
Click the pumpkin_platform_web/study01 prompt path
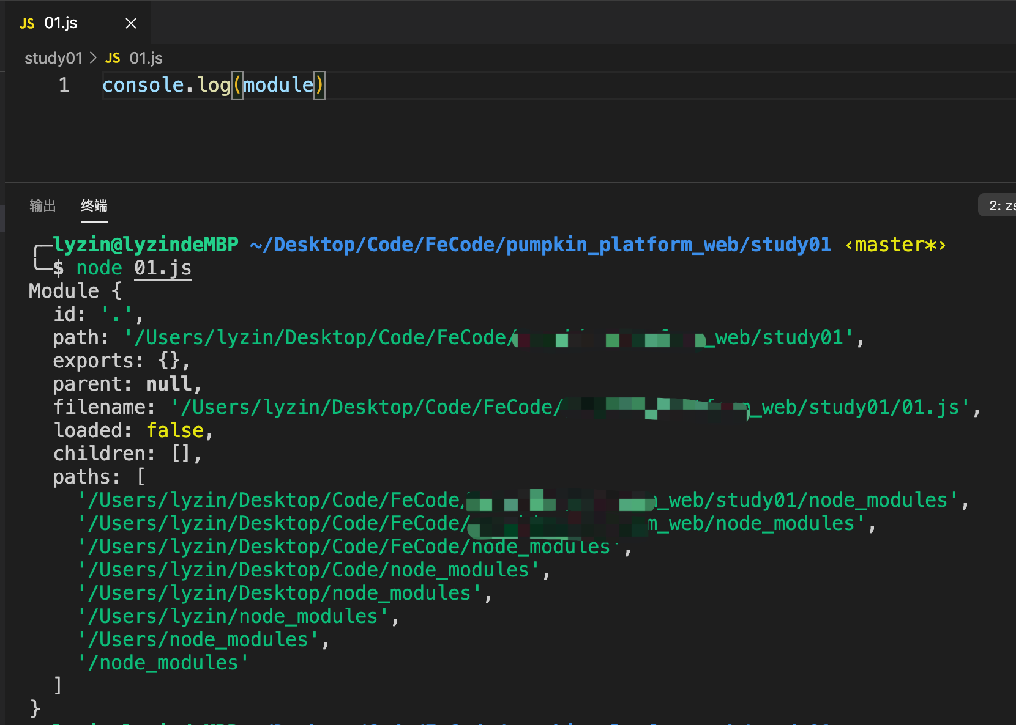(668, 245)
